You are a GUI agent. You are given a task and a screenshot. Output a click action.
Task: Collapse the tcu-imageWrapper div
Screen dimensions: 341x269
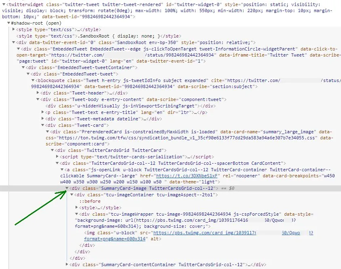pyautogui.click(x=76, y=214)
